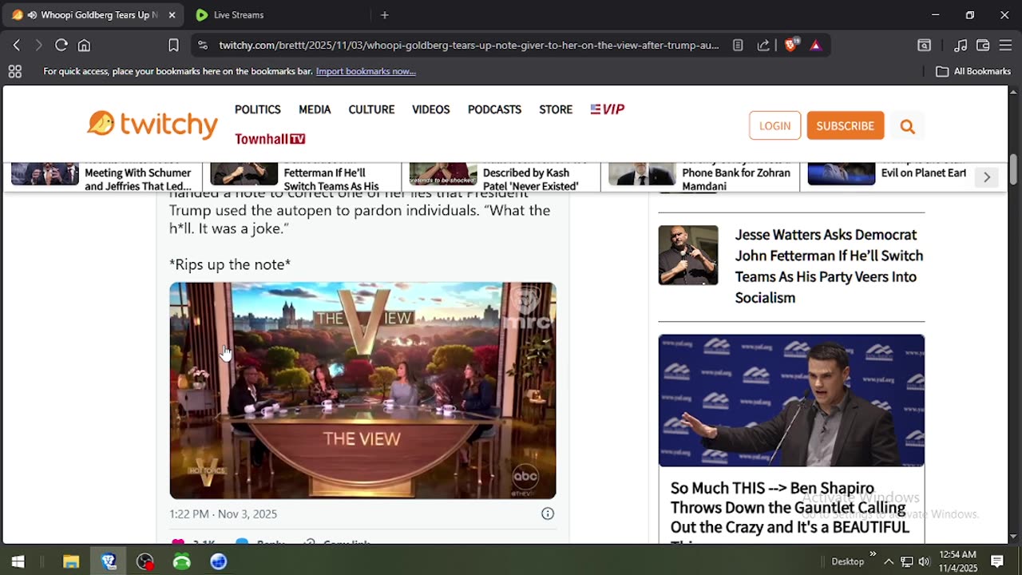Advance the headline carousel with right arrow

pyautogui.click(x=987, y=177)
